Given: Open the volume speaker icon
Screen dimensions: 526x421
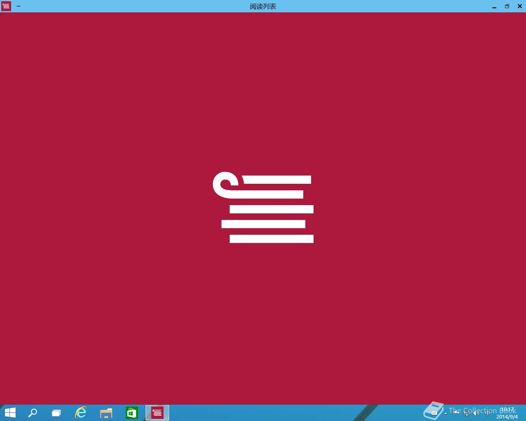Looking at the screenshot, I should pos(476,413).
